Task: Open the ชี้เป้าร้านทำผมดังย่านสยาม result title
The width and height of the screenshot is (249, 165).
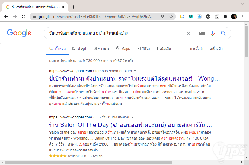Action: pyautogui.click(x=134, y=78)
